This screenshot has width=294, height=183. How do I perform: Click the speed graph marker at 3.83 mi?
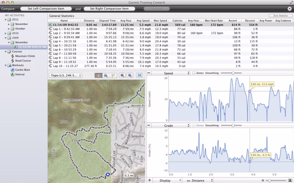250,91
